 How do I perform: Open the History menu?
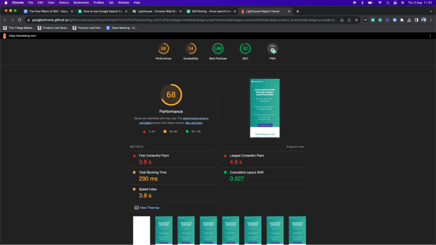[64, 3]
